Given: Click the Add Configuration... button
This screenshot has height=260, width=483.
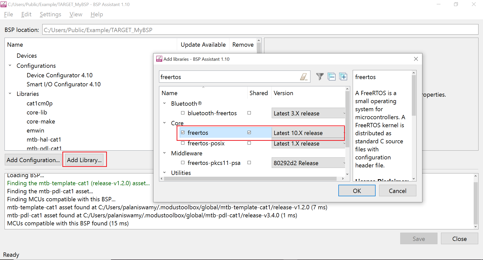Looking at the screenshot, I should pos(33,160).
